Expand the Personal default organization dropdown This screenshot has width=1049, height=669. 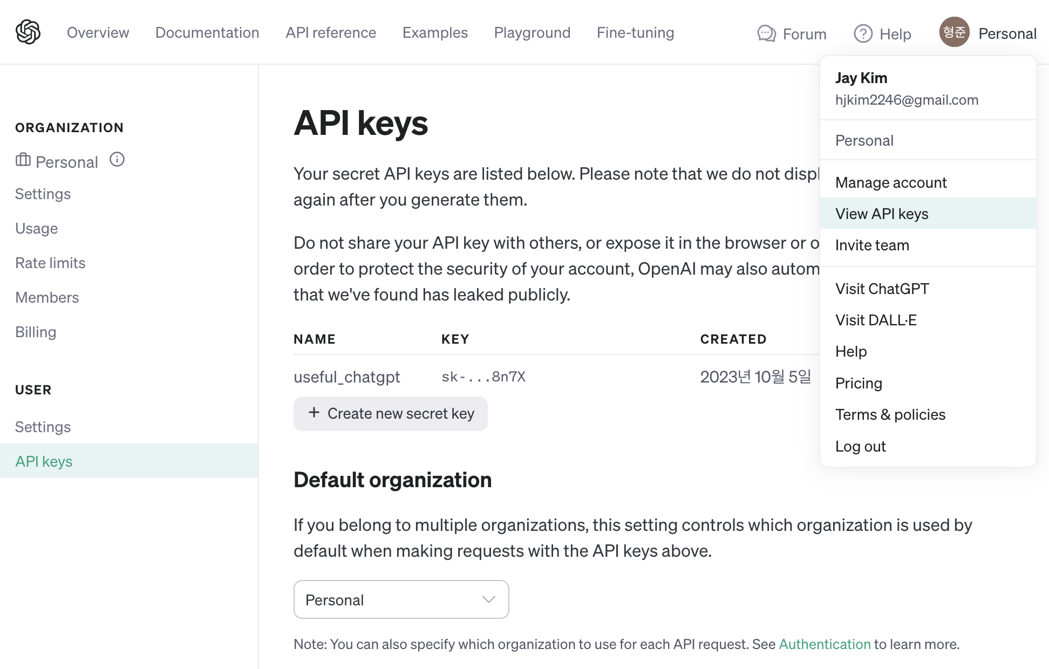(x=401, y=599)
